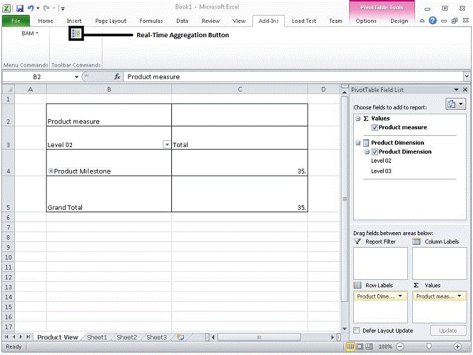Switch to Page Break Preview in status bar
This screenshot has height=355, width=473.
pyautogui.click(x=369, y=346)
